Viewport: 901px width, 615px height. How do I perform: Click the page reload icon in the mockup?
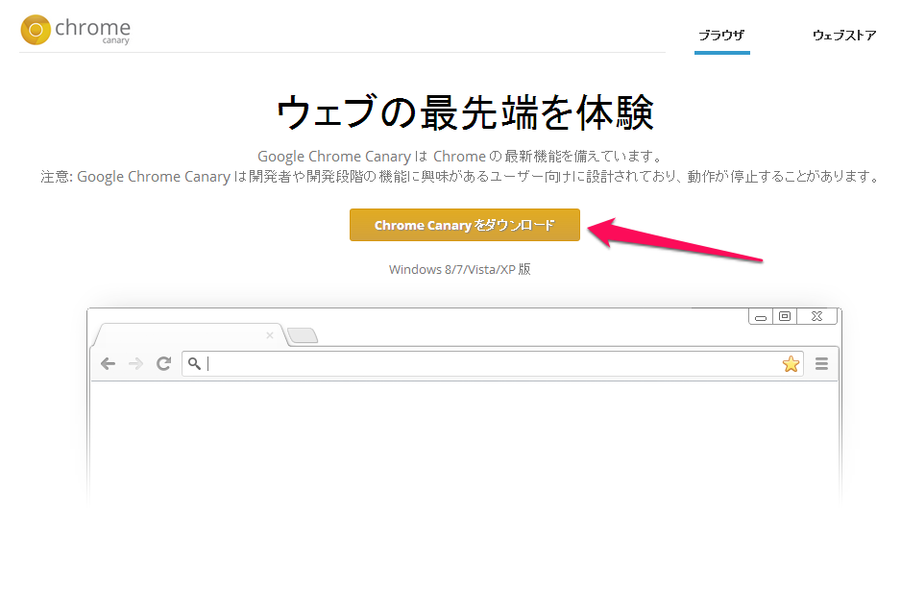click(x=162, y=363)
